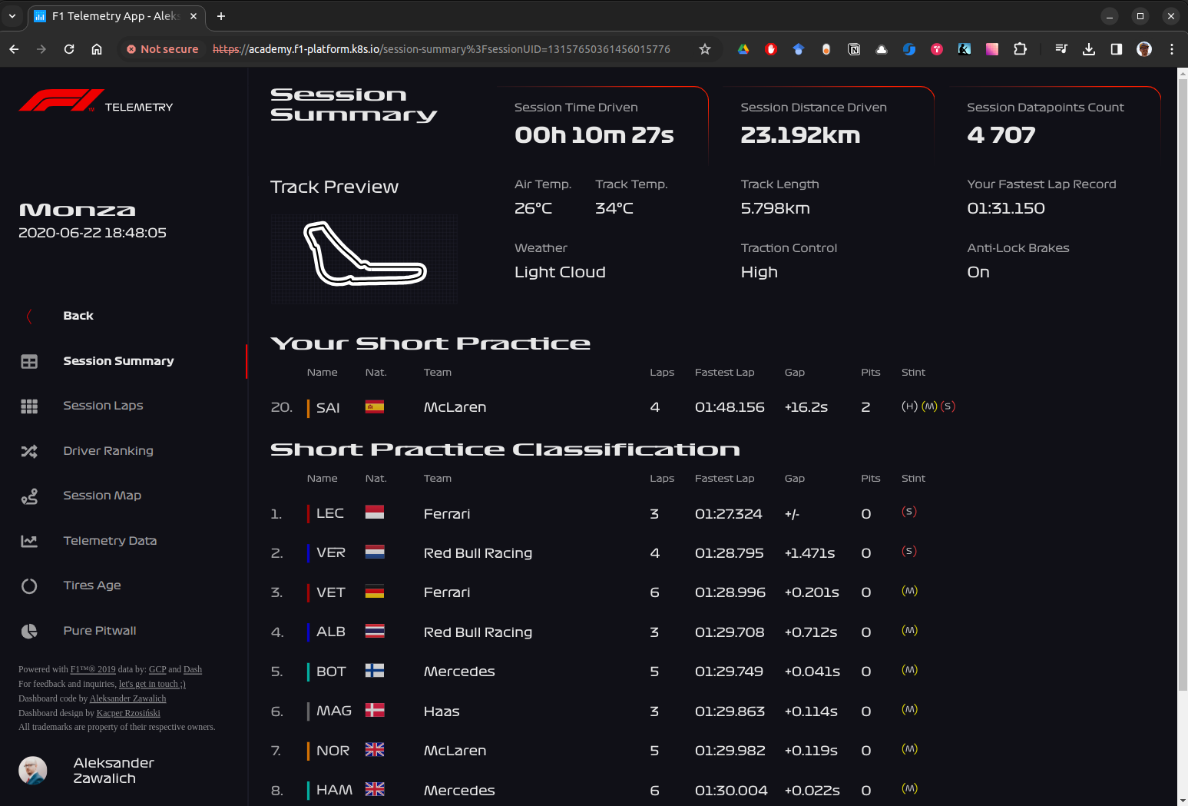Screen dimensions: 1188x806
Task: Click the Driver Ranking shuffle icon
Action: point(29,451)
